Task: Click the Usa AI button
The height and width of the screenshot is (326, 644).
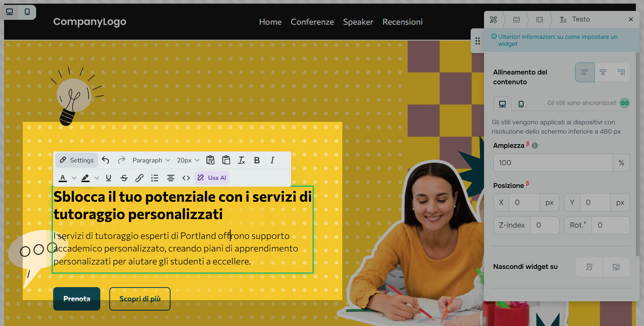Action: 212,178
